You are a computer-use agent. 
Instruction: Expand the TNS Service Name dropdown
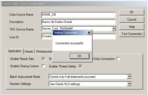[x=114, y=29]
